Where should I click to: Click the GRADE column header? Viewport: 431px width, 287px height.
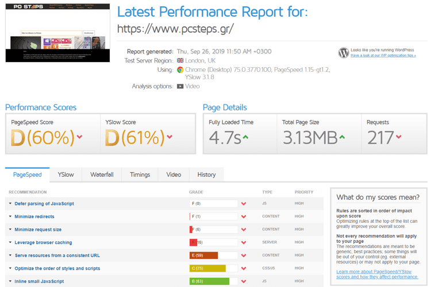[196, 192]
